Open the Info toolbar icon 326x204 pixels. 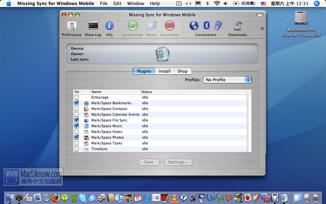click(109, 29)
